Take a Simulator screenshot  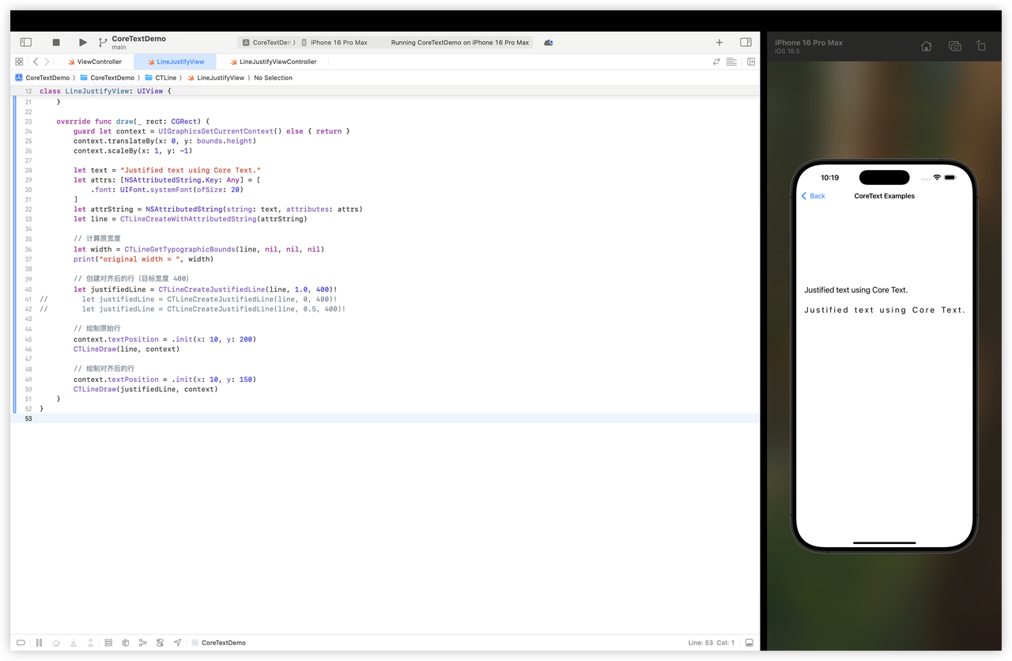point(955,47)
